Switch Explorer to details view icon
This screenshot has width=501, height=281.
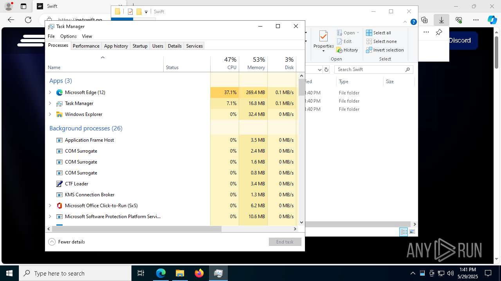tap(404, 232)
